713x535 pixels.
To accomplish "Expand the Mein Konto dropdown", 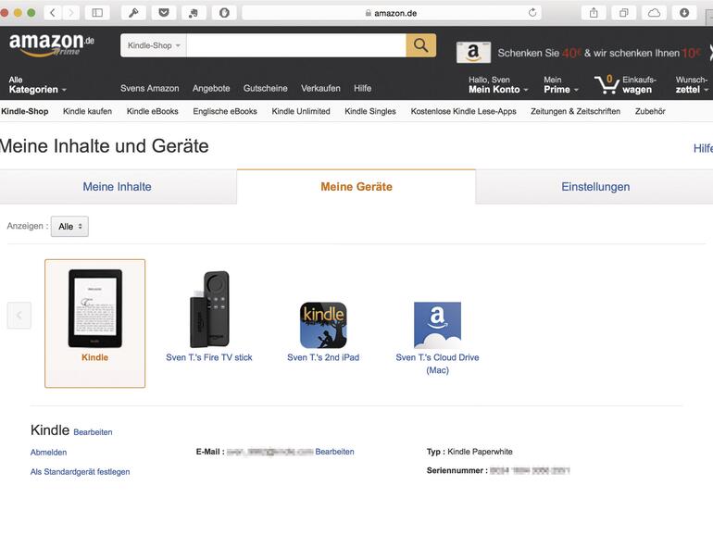I will 498,85.
